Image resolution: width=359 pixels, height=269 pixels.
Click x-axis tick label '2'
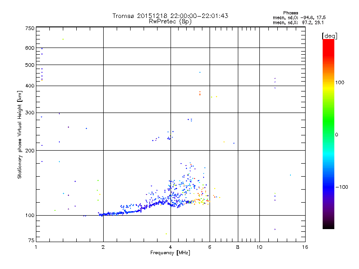[103, 247]
